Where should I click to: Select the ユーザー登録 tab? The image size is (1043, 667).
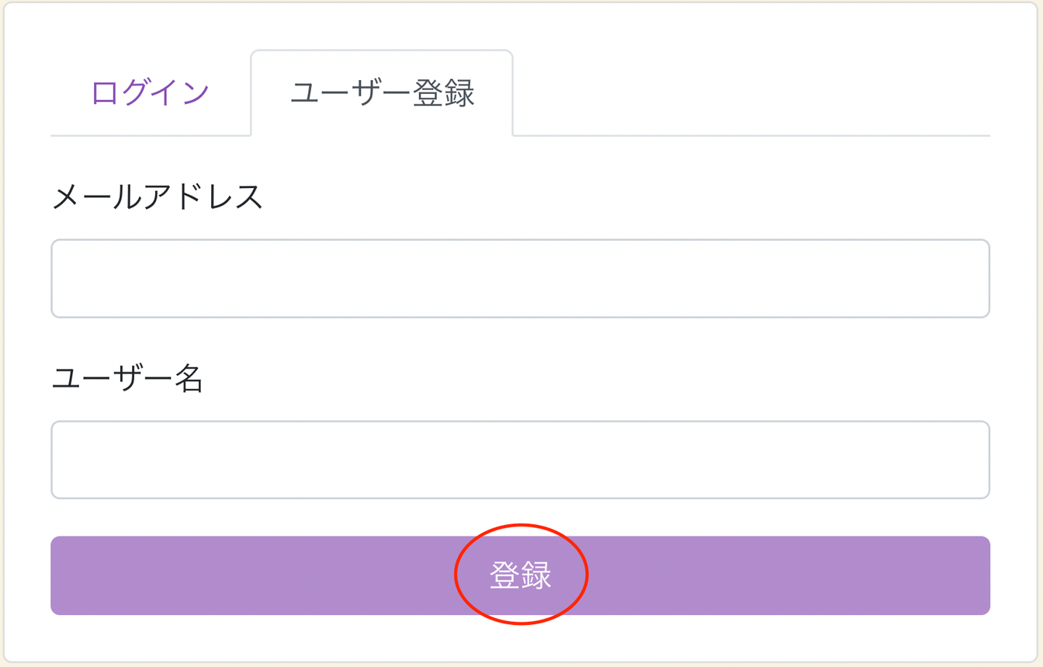point(382,93)
